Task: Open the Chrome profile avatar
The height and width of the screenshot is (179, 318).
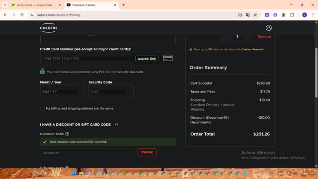Action: pos(305,15)
